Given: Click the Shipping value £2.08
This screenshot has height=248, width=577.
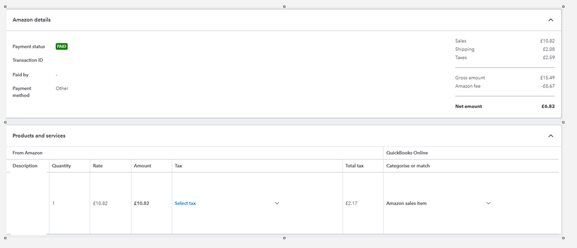Looking at the screenshot, I should [549, 49].
